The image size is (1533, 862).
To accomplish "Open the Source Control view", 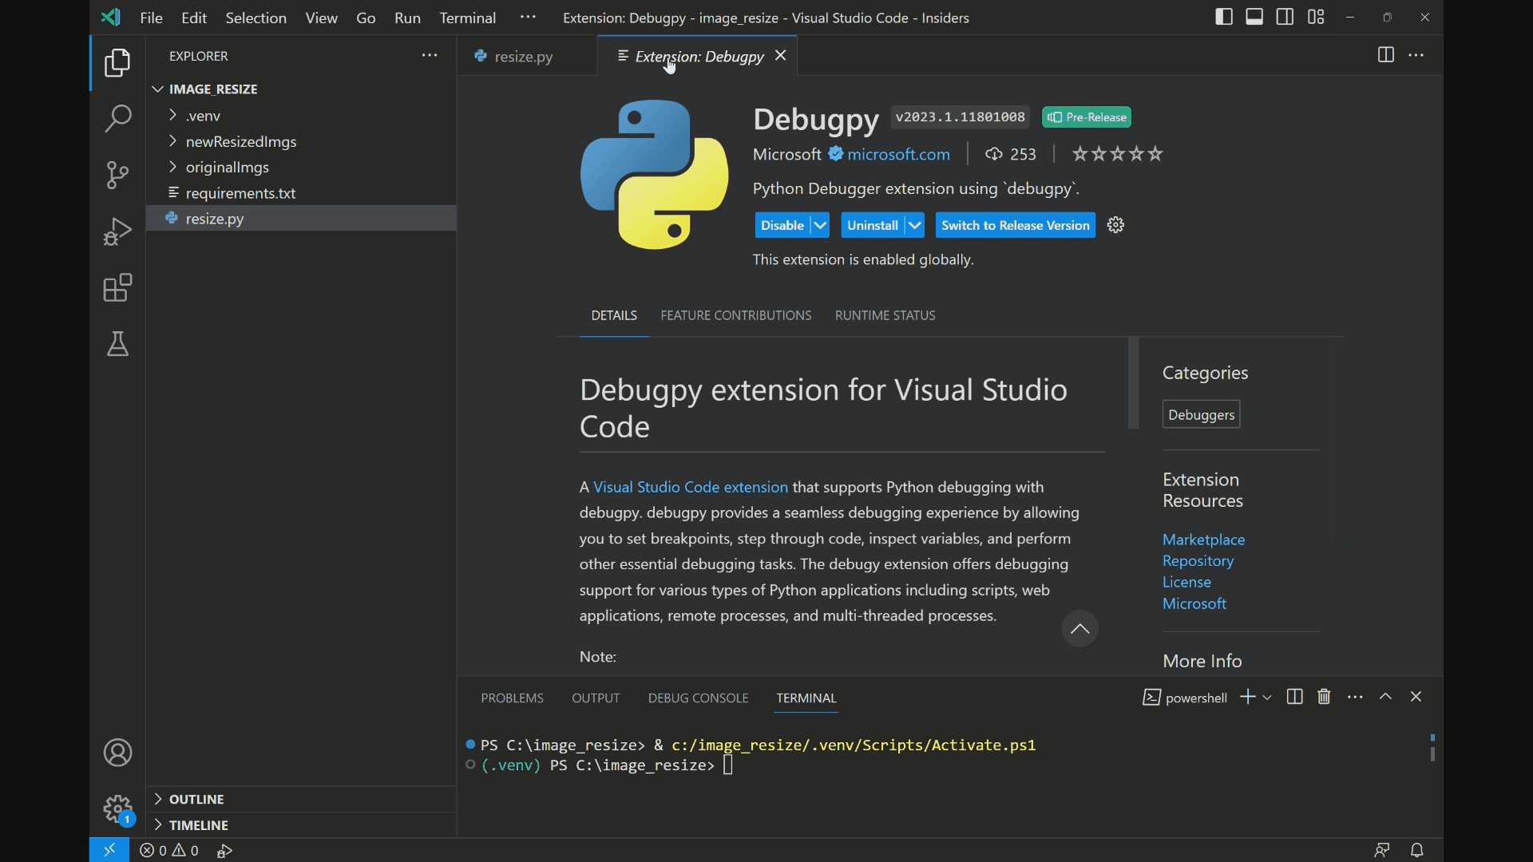I will (x=117, y=175).
